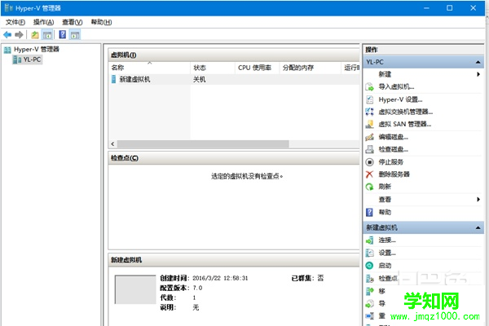The width and height of the screenshot is (489, 326).
Task: Open the 帮助(H) menu
Action: tap(101, 22)
